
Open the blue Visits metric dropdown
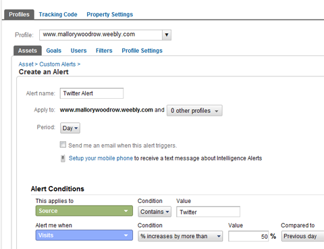84,235
